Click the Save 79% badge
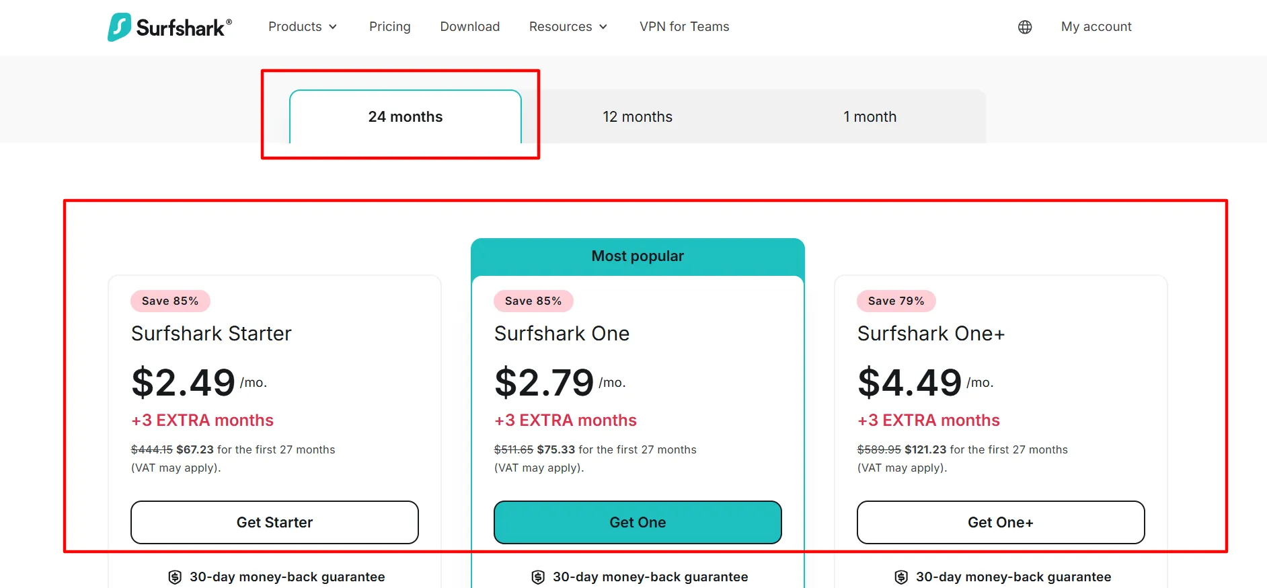This screenshot has height=588, width=1267. [896, 301]
